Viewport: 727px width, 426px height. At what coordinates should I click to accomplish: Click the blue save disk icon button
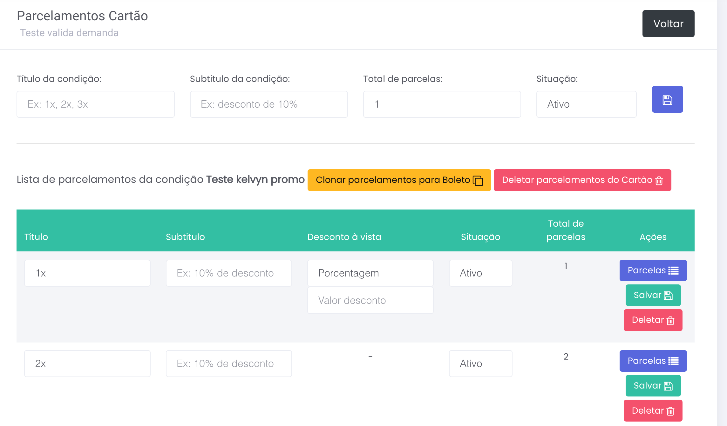[667, 99]
